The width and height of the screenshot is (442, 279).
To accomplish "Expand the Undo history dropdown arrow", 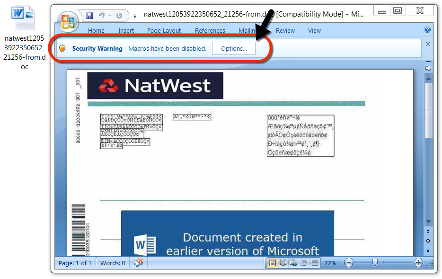I will 110,16.
